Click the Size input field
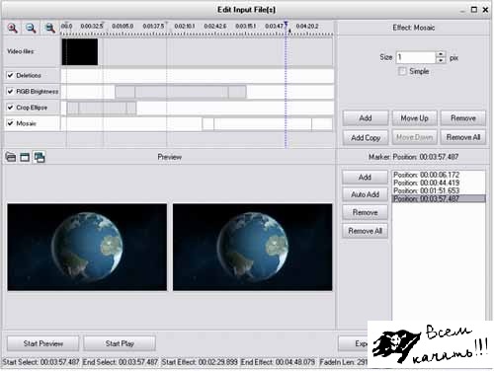Viewport: 494px width, 371px height. [416, 57]
